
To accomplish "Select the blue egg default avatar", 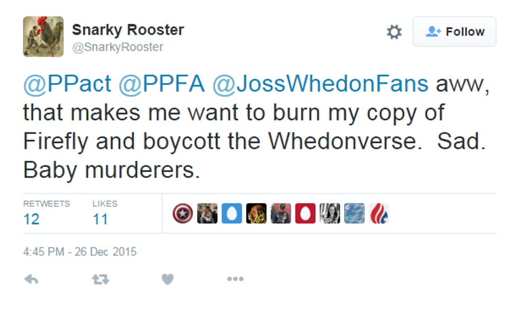I will click(232, 214).
